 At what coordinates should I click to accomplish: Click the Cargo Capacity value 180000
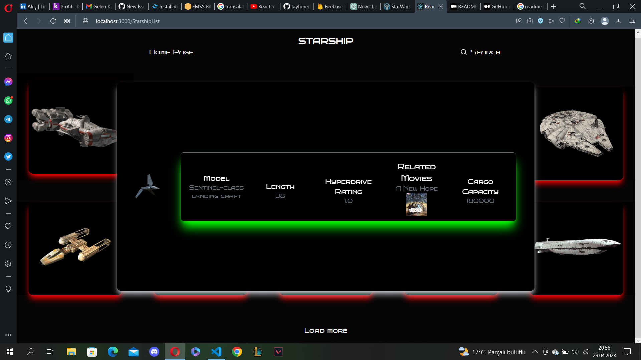(x=480, y=201)
